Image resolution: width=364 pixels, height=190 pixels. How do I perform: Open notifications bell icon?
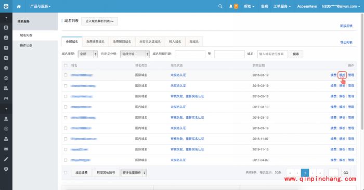click(231, 6)
